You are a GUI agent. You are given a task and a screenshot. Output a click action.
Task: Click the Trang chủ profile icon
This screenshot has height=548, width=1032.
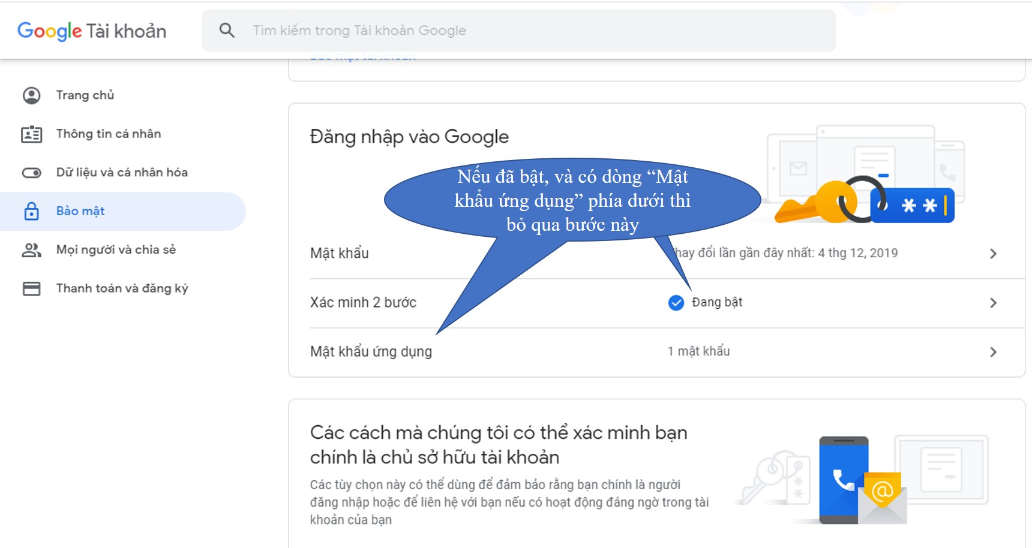[x=31, y=95]
